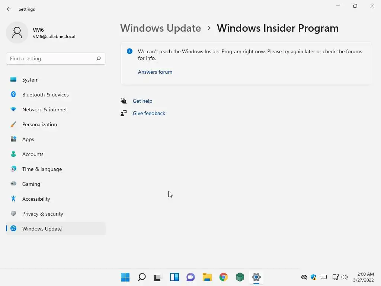Click the volume speaker tray icon
The image size is (381, 286).
coord(345,277)
